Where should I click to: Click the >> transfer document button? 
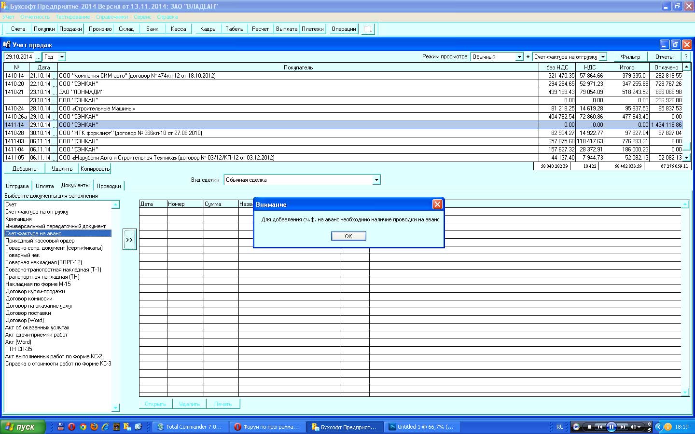(x=129, y=240)
